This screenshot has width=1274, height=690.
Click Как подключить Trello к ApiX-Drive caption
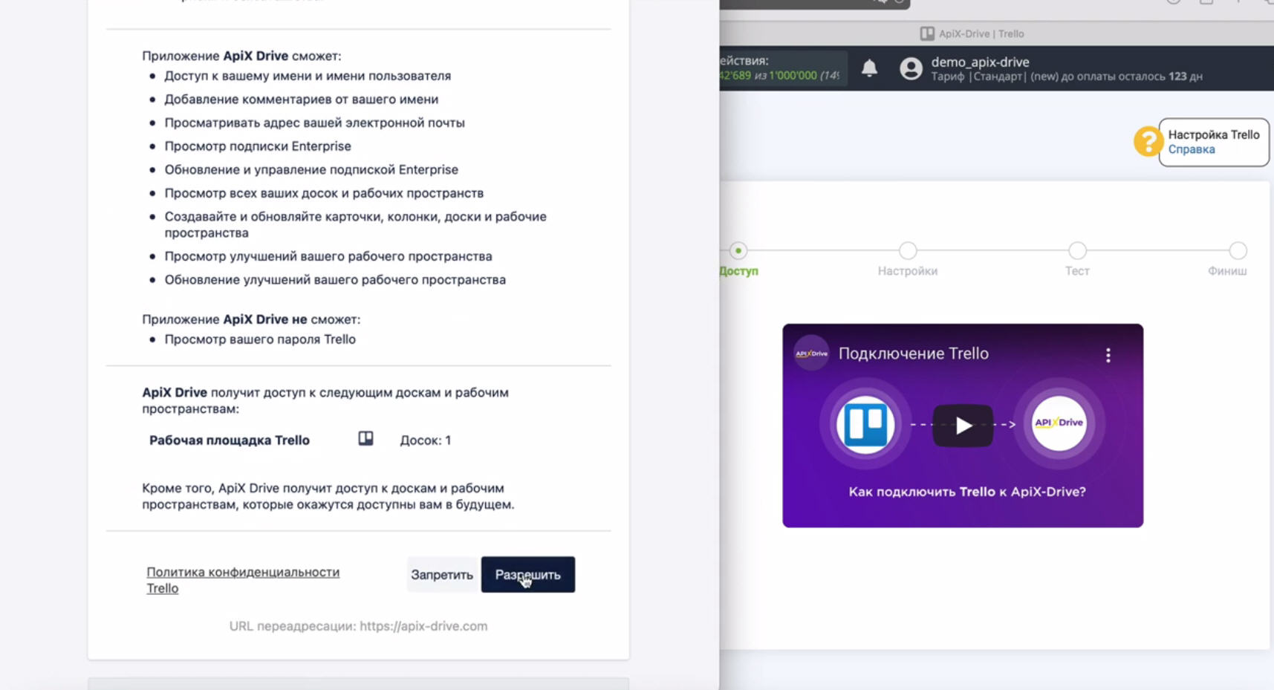tap(967, 492)
